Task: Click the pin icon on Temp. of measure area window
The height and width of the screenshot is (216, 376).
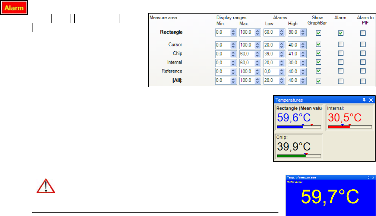Action: [368, 177]
